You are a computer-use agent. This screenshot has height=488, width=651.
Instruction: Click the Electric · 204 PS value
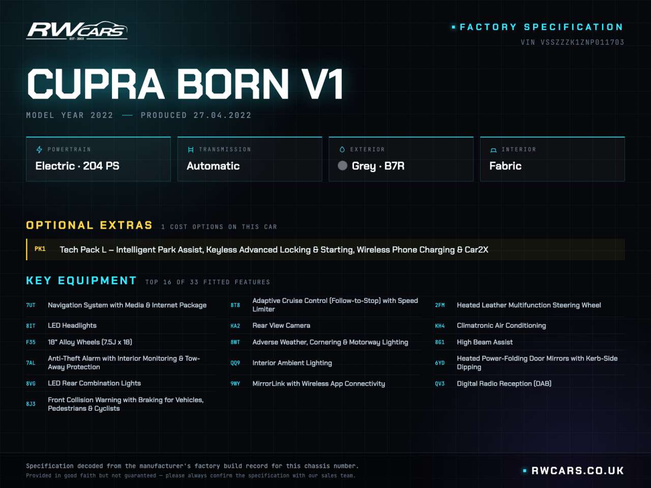[x=77, y=166]
